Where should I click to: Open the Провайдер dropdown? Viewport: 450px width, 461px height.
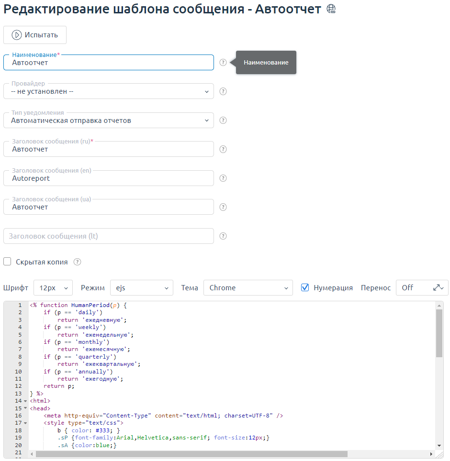click(109, 91)
